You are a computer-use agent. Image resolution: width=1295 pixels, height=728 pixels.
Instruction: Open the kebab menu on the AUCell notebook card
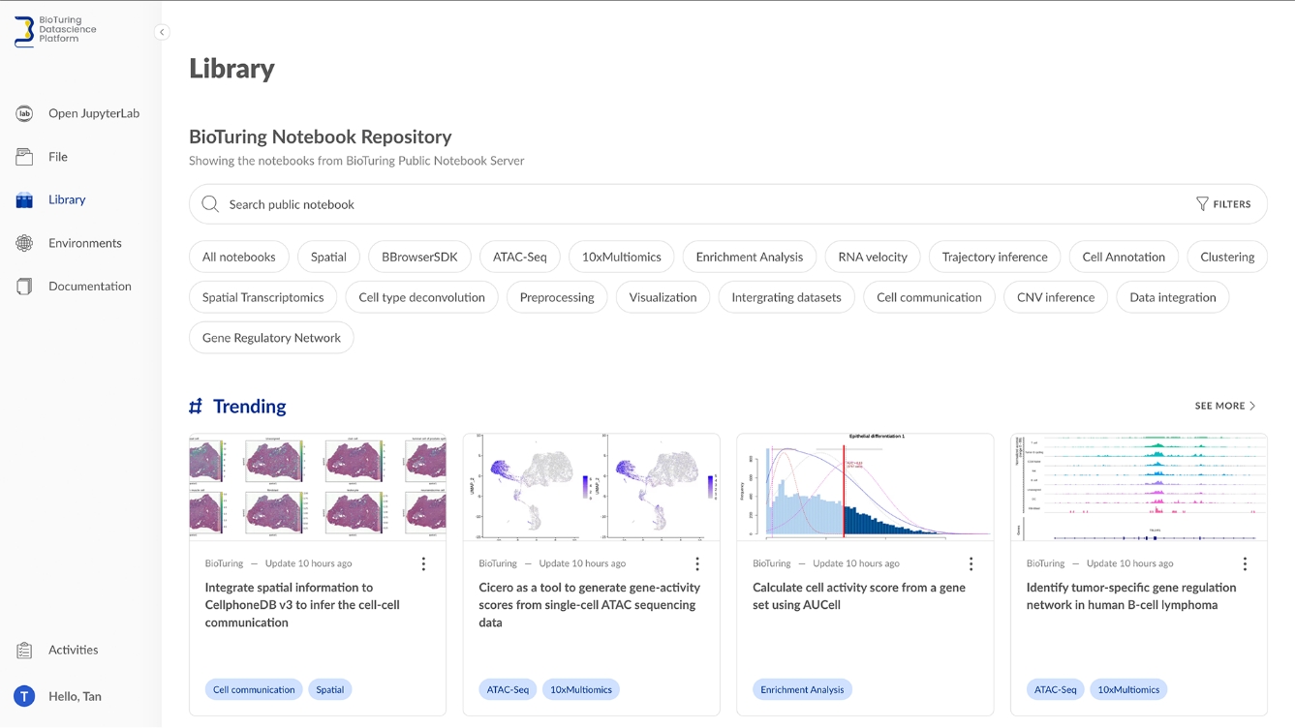point(971,562)
